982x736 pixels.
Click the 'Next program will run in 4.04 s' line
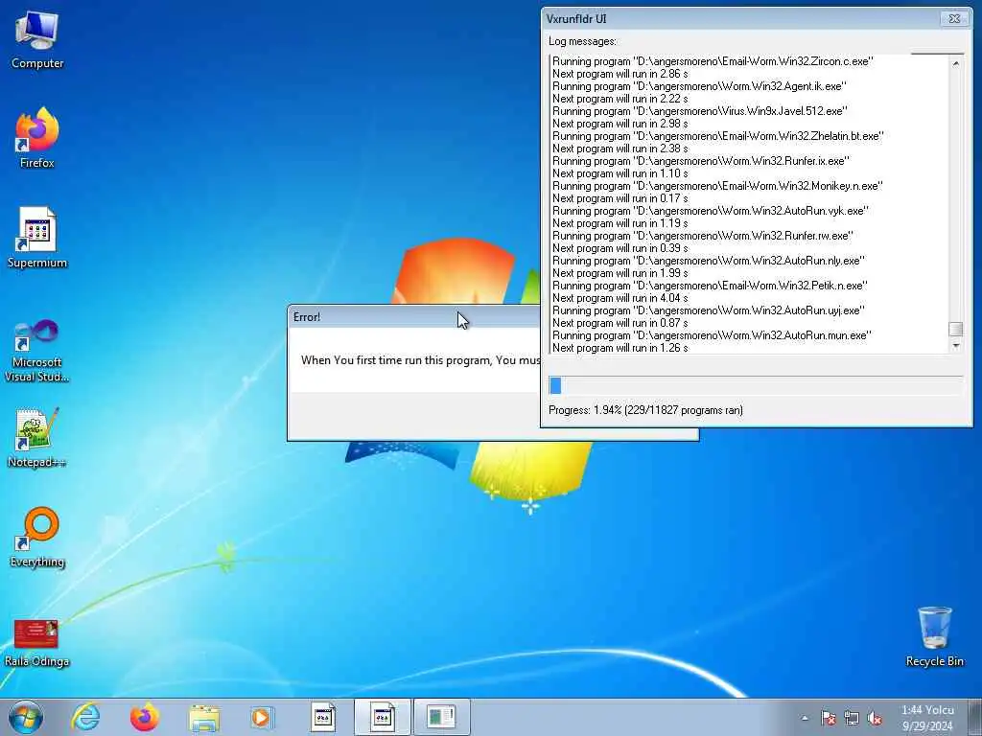[x=620, y=299]
